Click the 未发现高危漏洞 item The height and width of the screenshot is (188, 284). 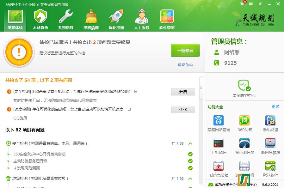tap(27, 168)
